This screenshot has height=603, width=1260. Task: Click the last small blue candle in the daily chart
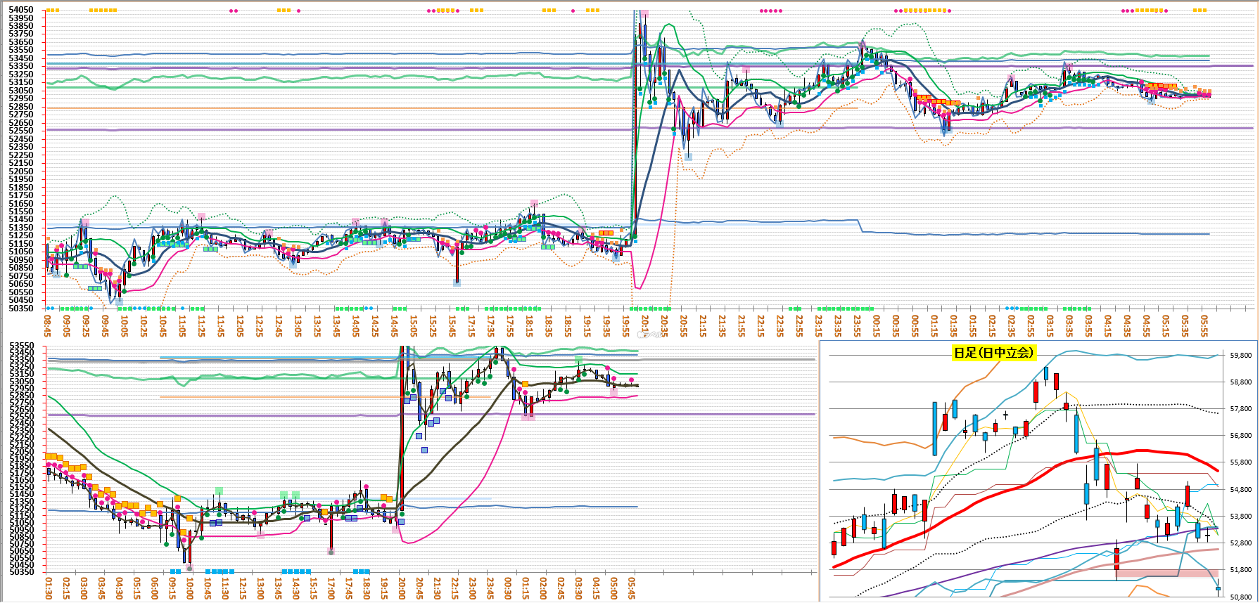(1218, 589)
